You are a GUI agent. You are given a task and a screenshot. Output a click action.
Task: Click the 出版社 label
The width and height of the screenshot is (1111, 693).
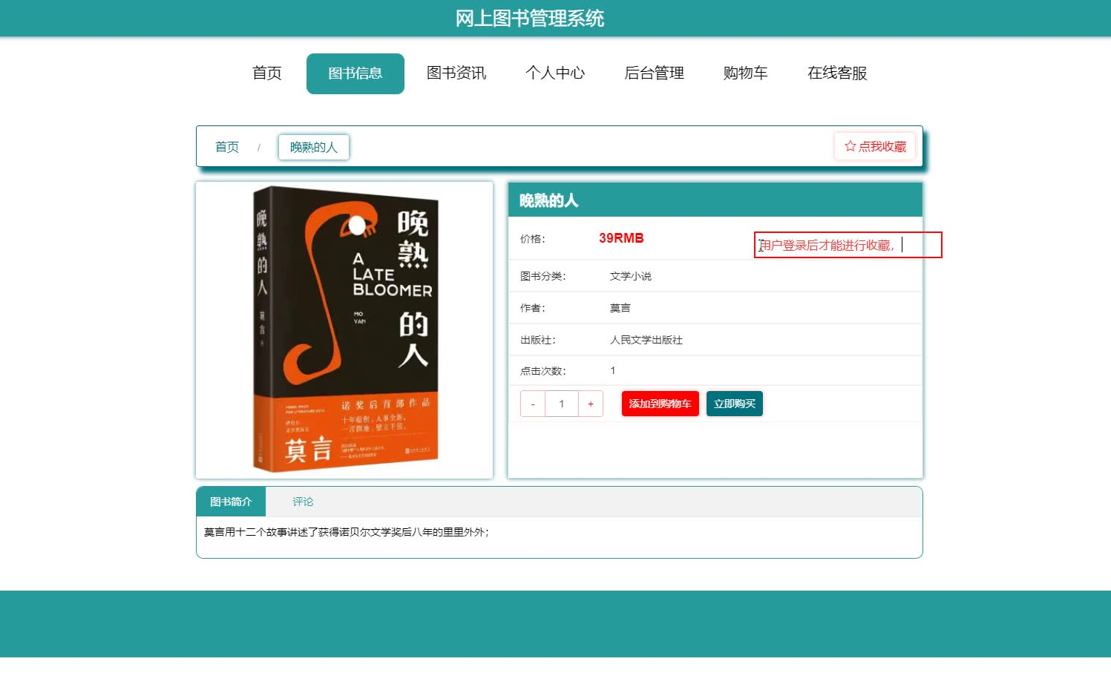538,340
